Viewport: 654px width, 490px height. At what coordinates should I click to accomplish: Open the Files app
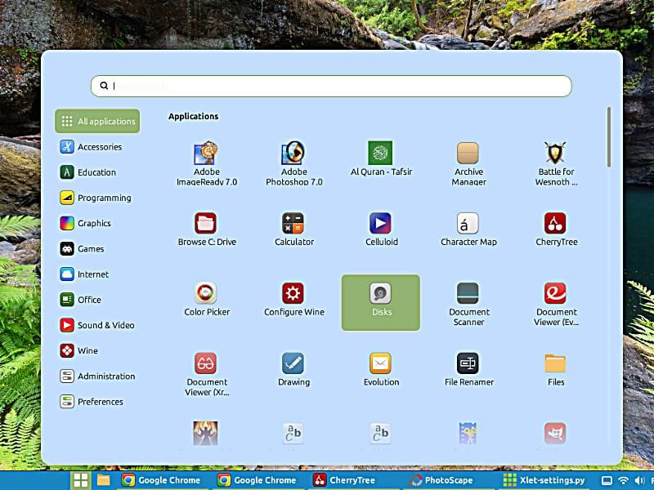[x=556, y=369]
